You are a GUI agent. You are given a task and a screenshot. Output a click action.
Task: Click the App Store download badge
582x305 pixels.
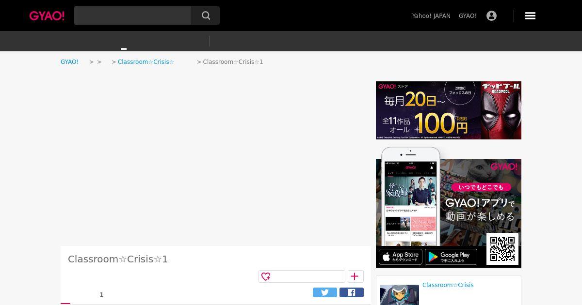point(401,257)
